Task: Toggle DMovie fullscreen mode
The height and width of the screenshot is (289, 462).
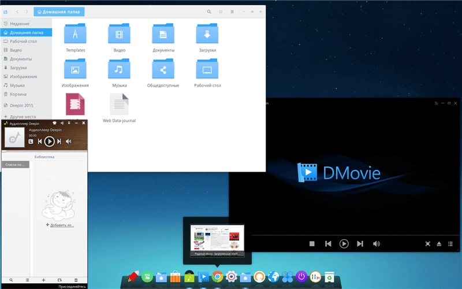Action: [x=427, y=244]
